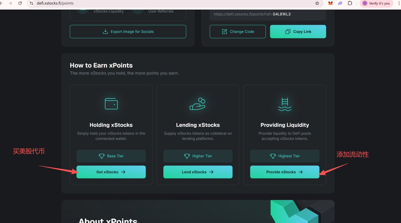Click the About xPoints heading
This screenshot has width=401, height=223.
click(x=108, y=220)
